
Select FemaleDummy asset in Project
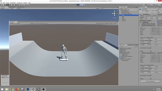(125, 54)
